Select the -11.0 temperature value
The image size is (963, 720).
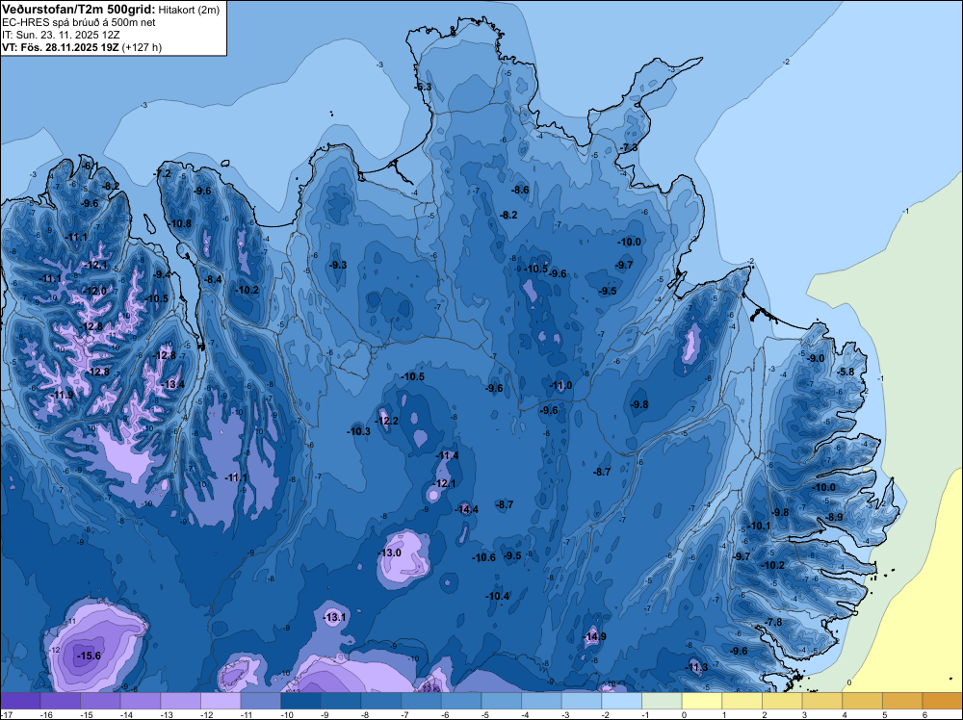(x=560, y=385)
